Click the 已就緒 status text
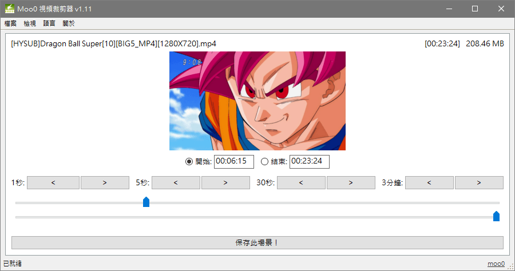515x271 pixels. coord(13,264)
